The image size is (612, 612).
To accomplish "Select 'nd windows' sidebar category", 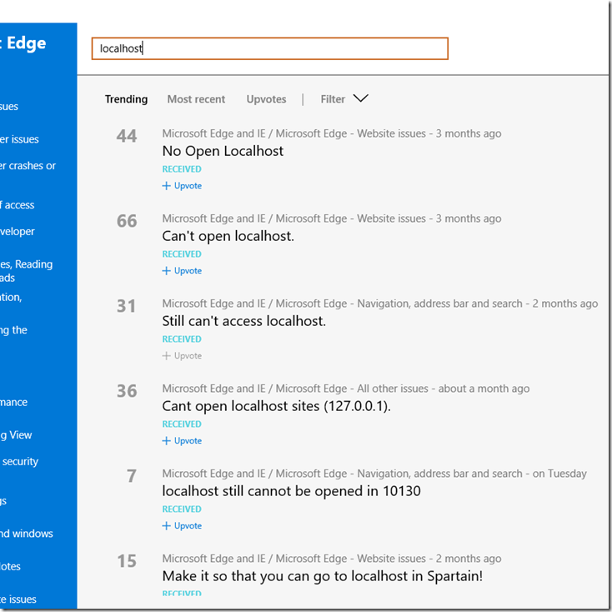I will click(x=27, y=534).
